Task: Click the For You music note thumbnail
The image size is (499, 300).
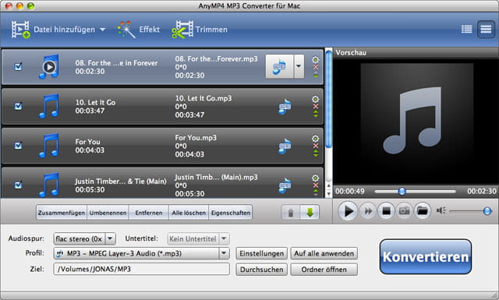Action: [x=49, y=146]
